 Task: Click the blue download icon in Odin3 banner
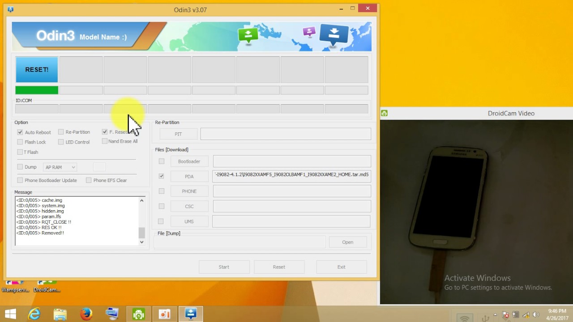pos(334,34)
